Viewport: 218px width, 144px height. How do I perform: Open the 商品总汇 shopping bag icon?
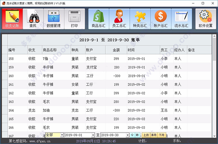pyautogui.click(x=98, y=19)
